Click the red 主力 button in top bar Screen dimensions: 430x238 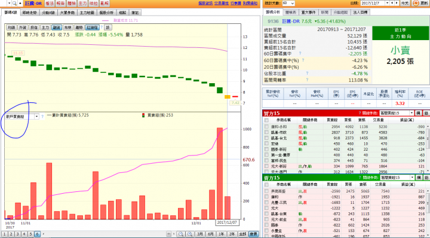(x=82, y=4)
